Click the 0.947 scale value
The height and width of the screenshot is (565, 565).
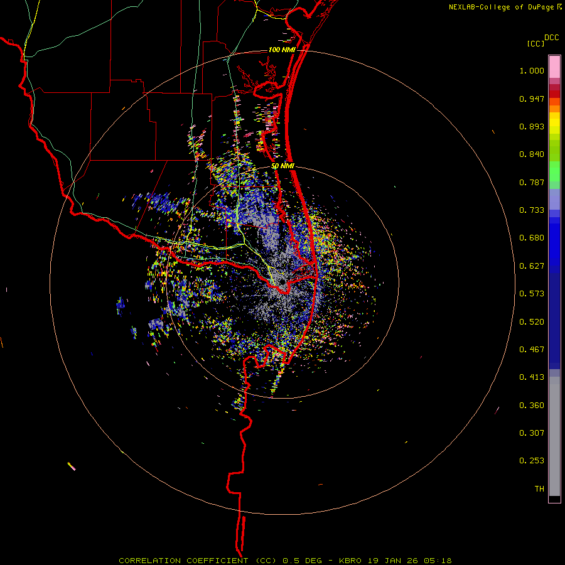coord(532,99)
